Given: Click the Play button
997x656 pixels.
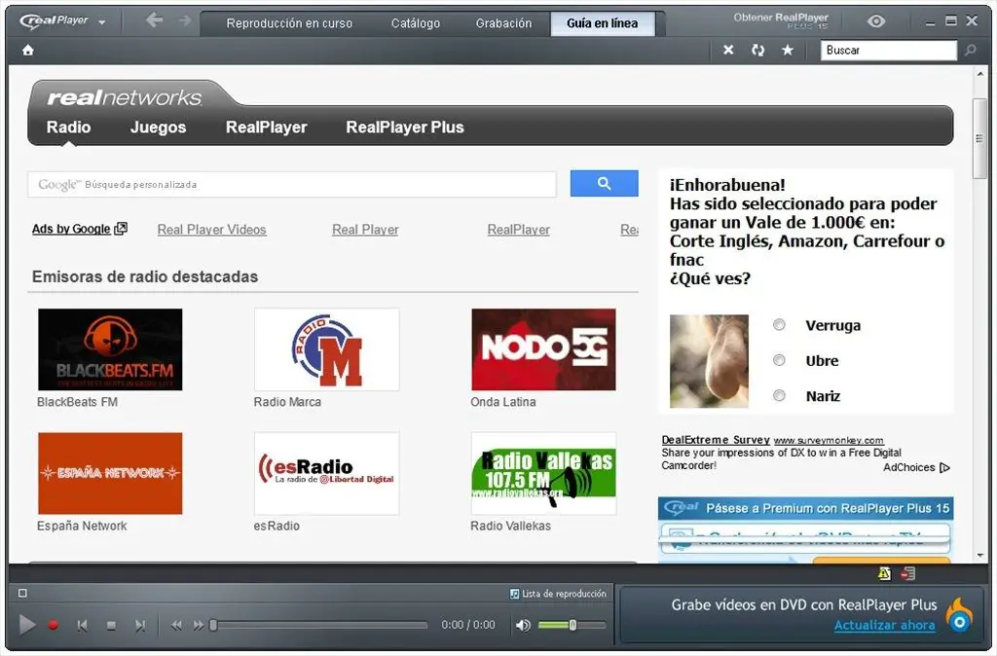Looking at the screenshot, I should (x=26, y=625).
